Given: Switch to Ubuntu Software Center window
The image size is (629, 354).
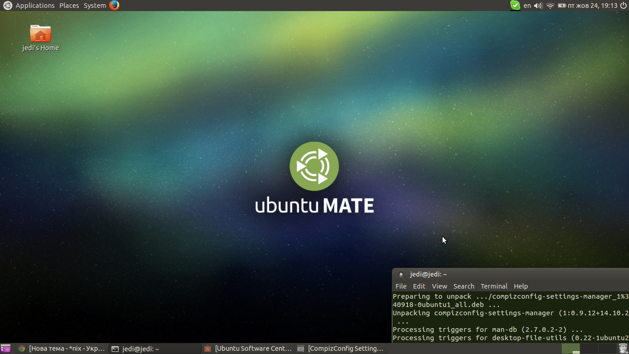Looking at the screenshot, I should click(248, 348).
